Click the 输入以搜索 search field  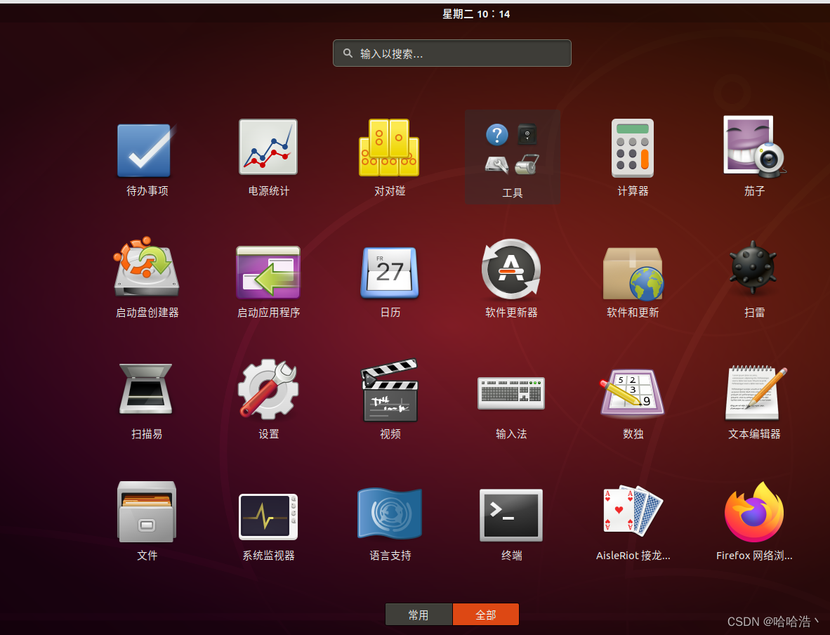[452, 53]
